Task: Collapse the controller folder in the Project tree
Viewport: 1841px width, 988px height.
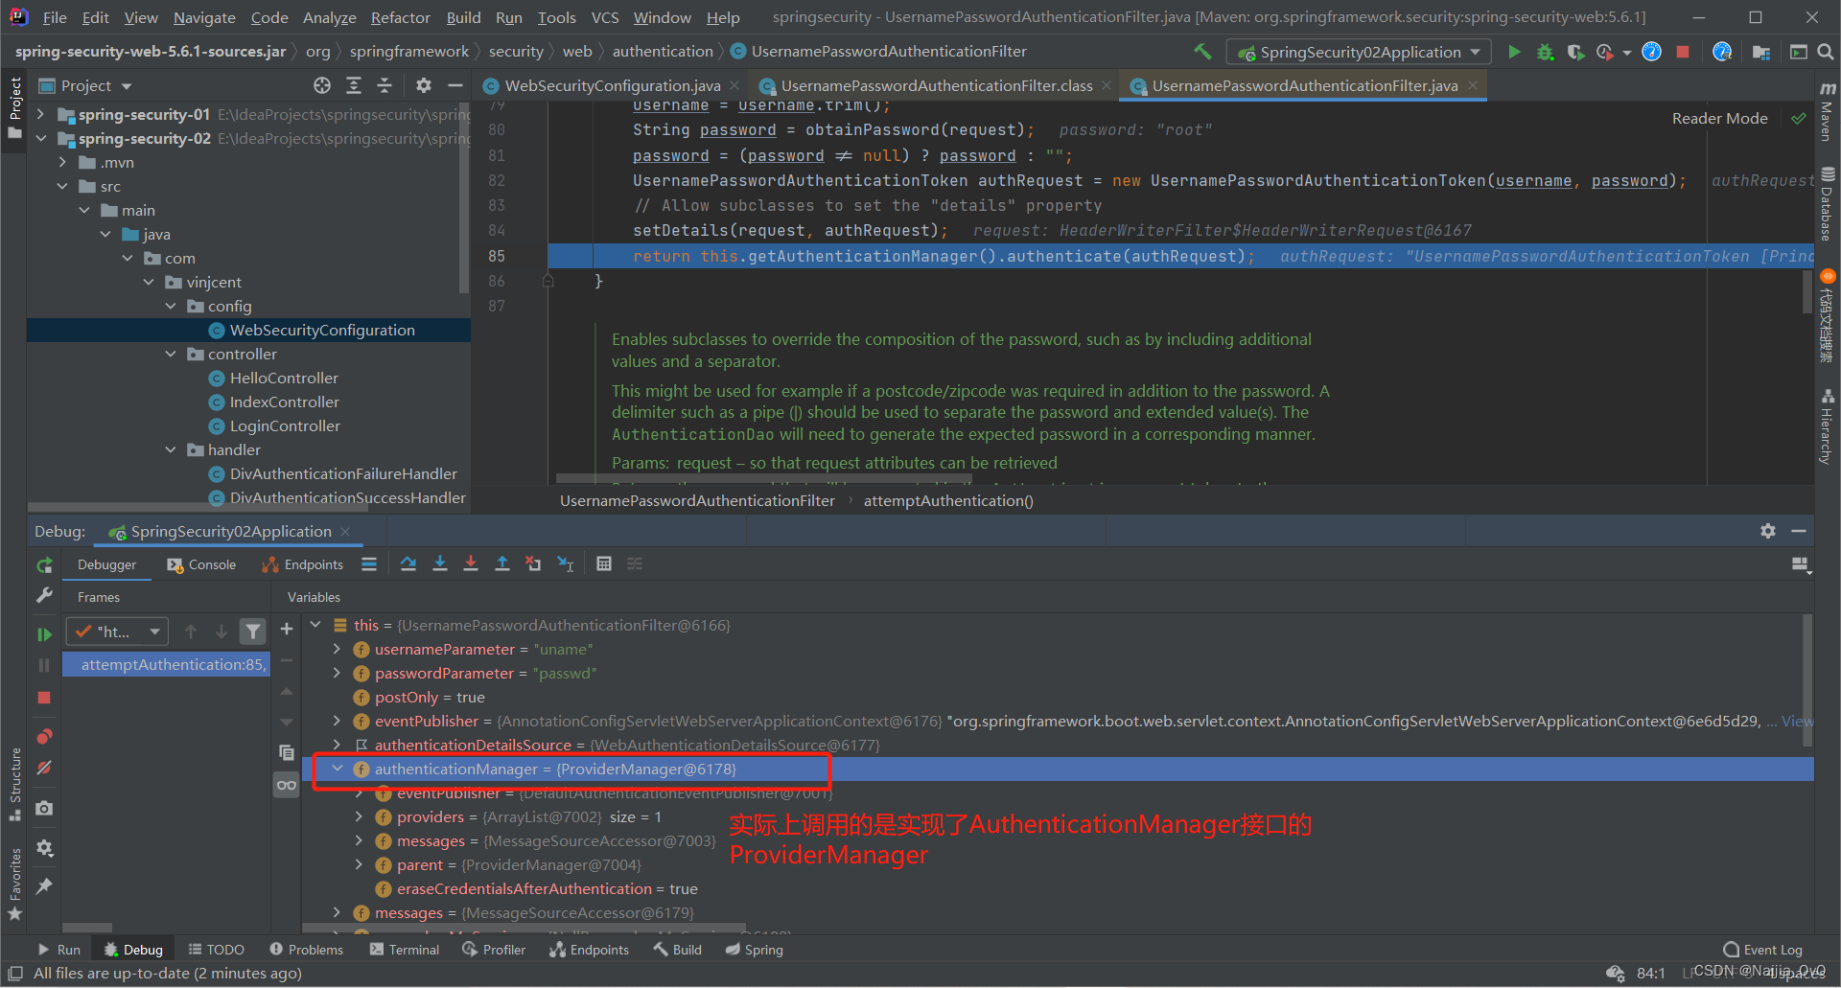Action: click(x=171, y=354)
